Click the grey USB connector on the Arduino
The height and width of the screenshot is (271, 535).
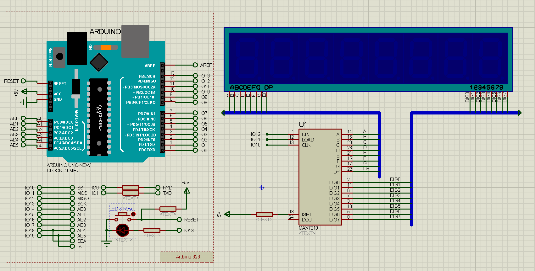pos(135,42)
